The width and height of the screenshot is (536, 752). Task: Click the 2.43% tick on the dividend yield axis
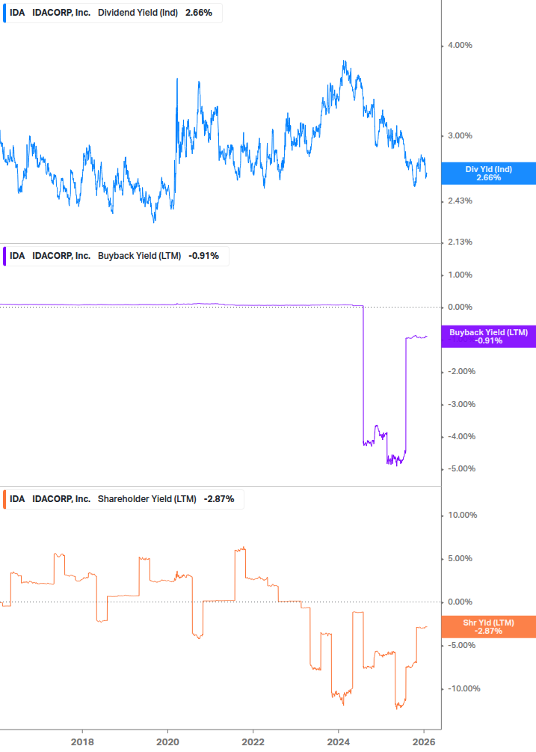[x=460, y=201]
